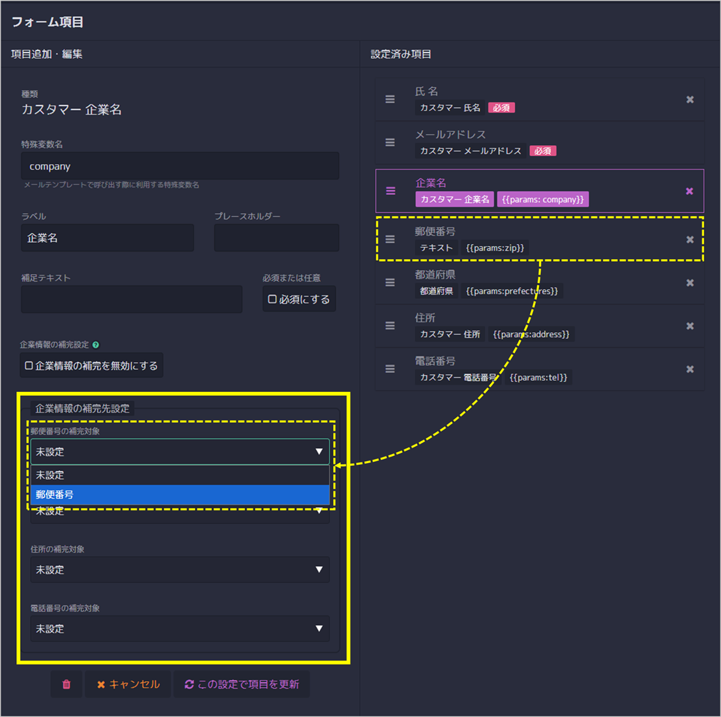
Task: Click the trash delete icon button
Action: point(67,685)
